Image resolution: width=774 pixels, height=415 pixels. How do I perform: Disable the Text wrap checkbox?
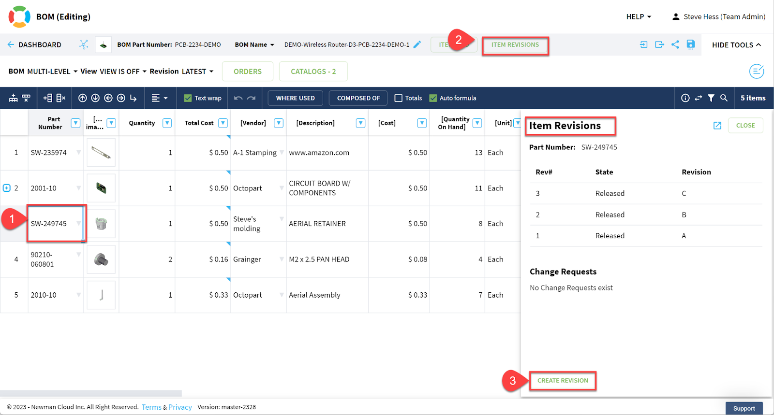coord(188,98)
